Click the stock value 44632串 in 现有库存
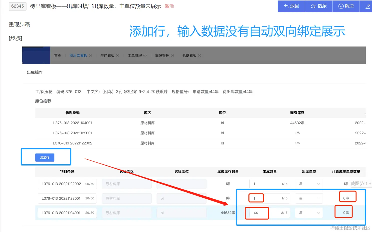This screenshot has width=372, height=232. point(297,123)
